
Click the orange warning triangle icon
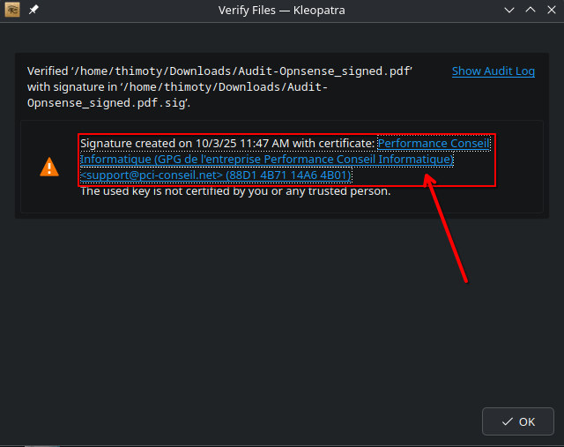[49, 167]
